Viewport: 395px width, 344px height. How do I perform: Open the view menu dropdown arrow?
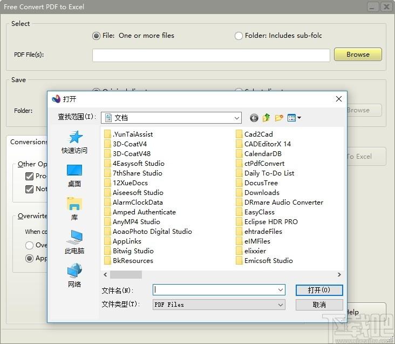tap(299, 118)
